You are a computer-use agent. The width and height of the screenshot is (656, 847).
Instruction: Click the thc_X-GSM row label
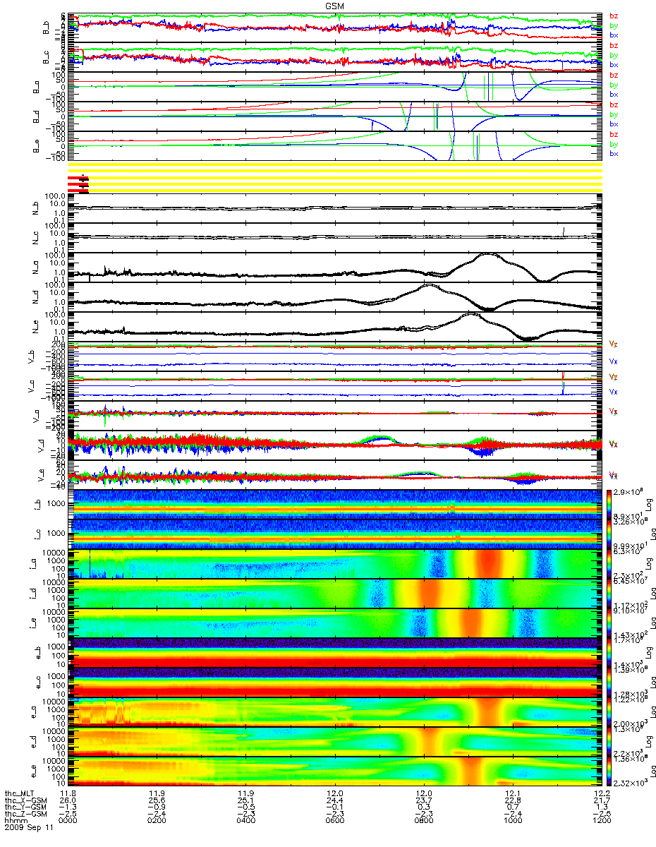tap(27, 800)
